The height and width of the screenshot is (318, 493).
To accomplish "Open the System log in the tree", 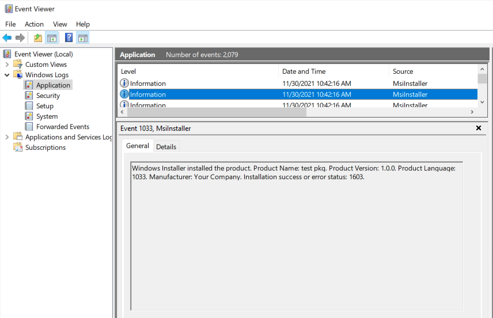I will [x=47, y=116].
